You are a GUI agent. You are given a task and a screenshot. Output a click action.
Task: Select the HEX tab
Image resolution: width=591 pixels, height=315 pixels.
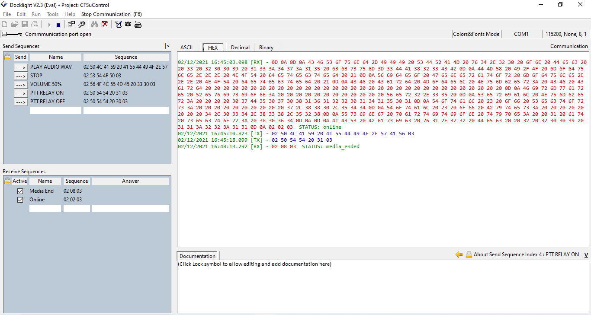[x=213, y=48]
